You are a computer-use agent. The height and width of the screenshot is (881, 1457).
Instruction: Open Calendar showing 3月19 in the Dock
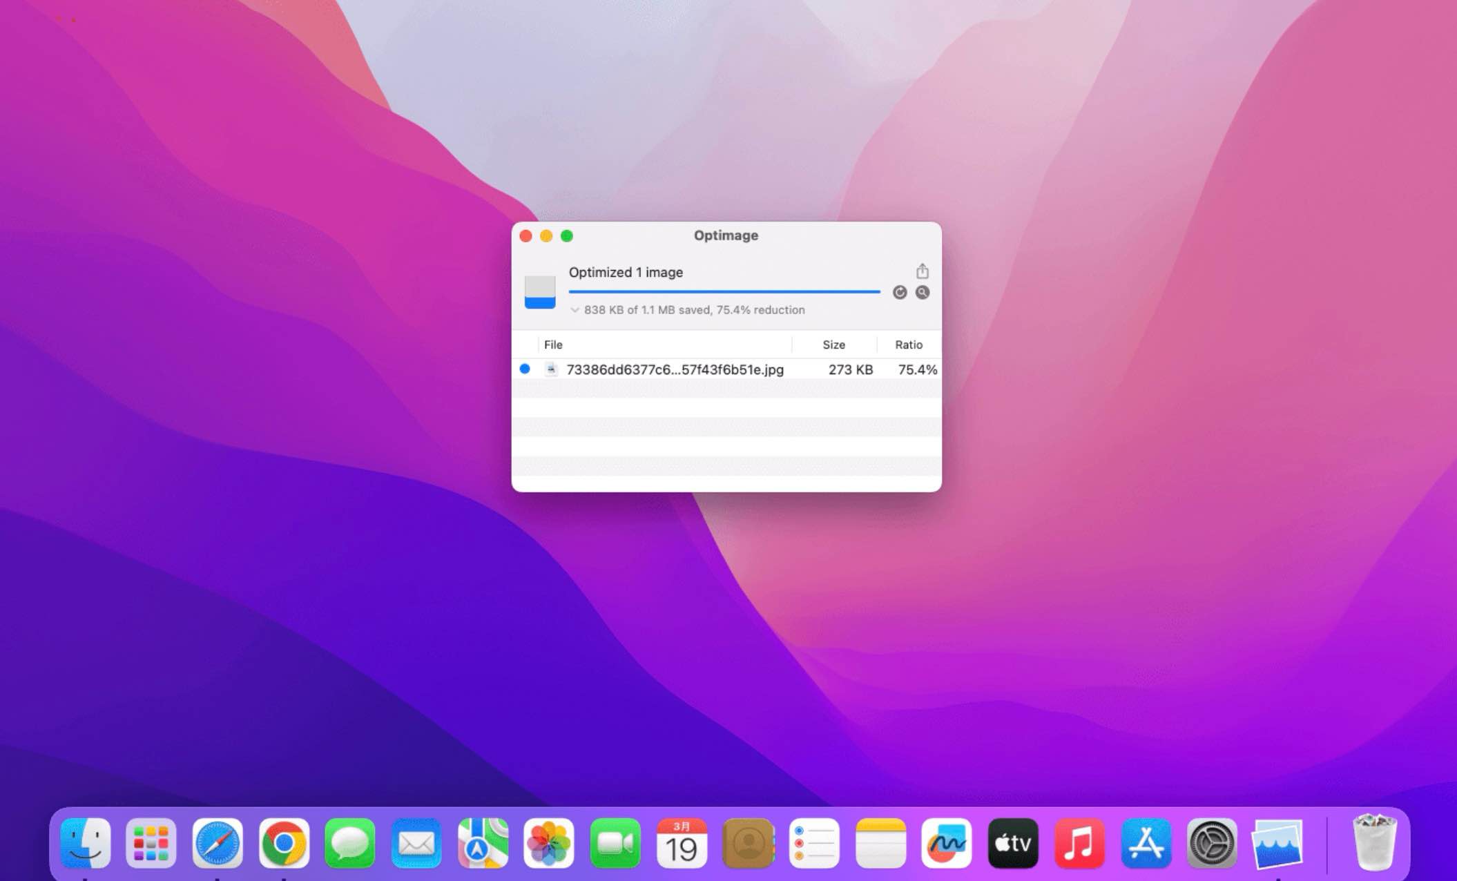point(682,843)
